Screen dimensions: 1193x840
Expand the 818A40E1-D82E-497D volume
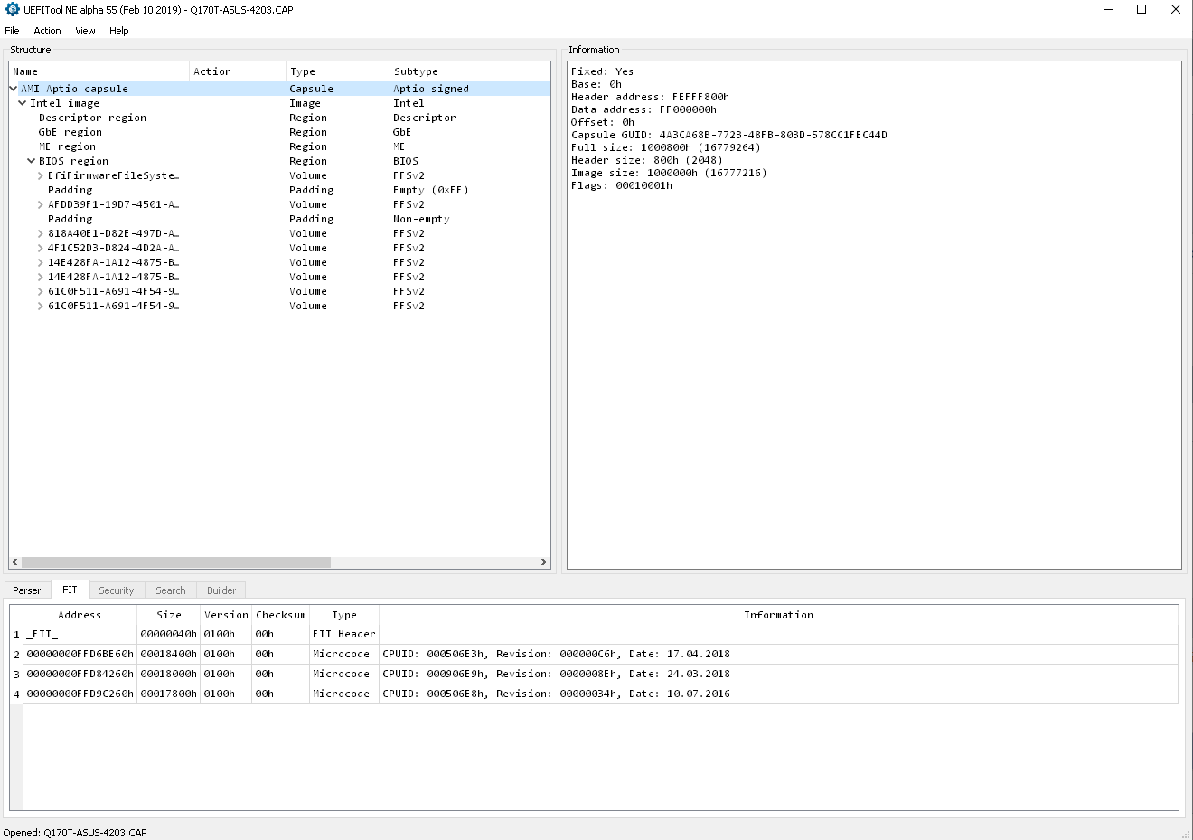coord(41,233)
